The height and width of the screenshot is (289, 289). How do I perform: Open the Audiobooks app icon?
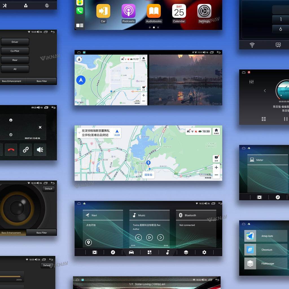click(x=154, y=11)
